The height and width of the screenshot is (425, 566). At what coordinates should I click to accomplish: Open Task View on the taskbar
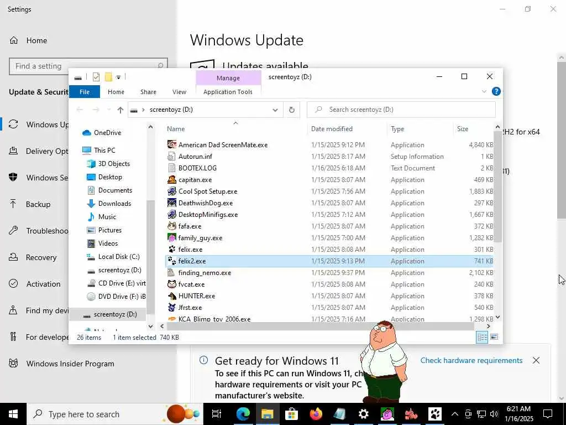click(x=217, y=414)
